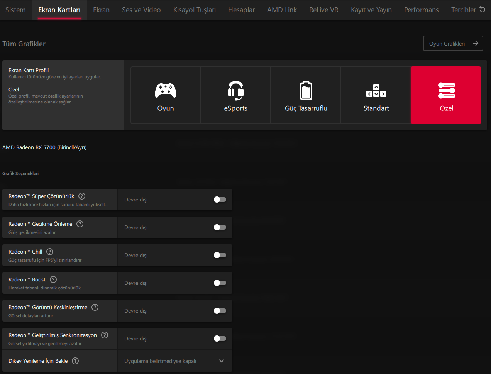Select the Ekran Kartları tab
The height and width of the screenshot is (374, 491).
click(x=59, y=10)
